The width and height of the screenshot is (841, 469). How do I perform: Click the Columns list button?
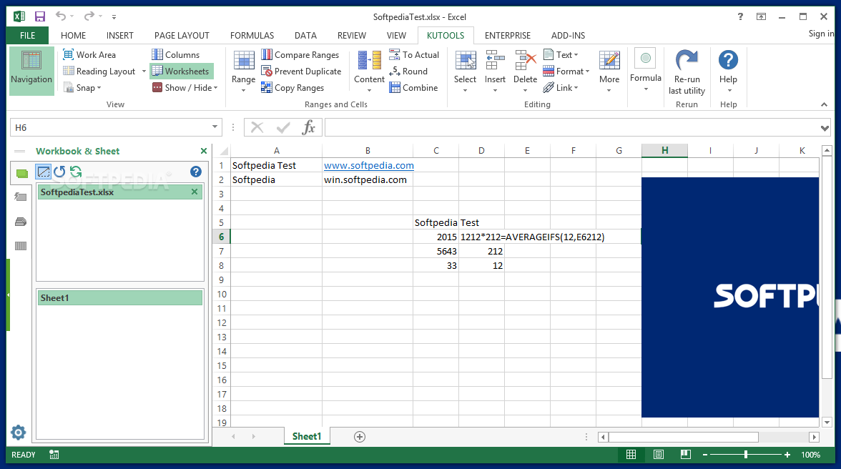[x=175, y=54]
